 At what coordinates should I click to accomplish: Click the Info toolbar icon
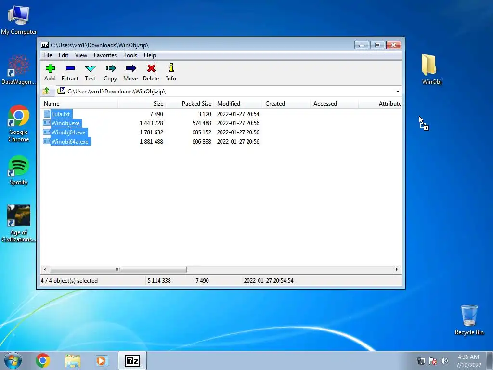pyautogui.click(x=171, y=68)
